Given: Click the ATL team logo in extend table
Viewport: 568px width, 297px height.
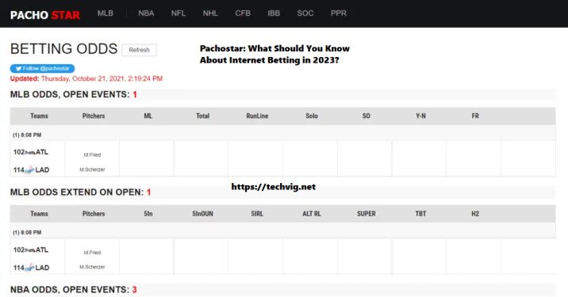Looking at the screenshot, I should [30, 250].
